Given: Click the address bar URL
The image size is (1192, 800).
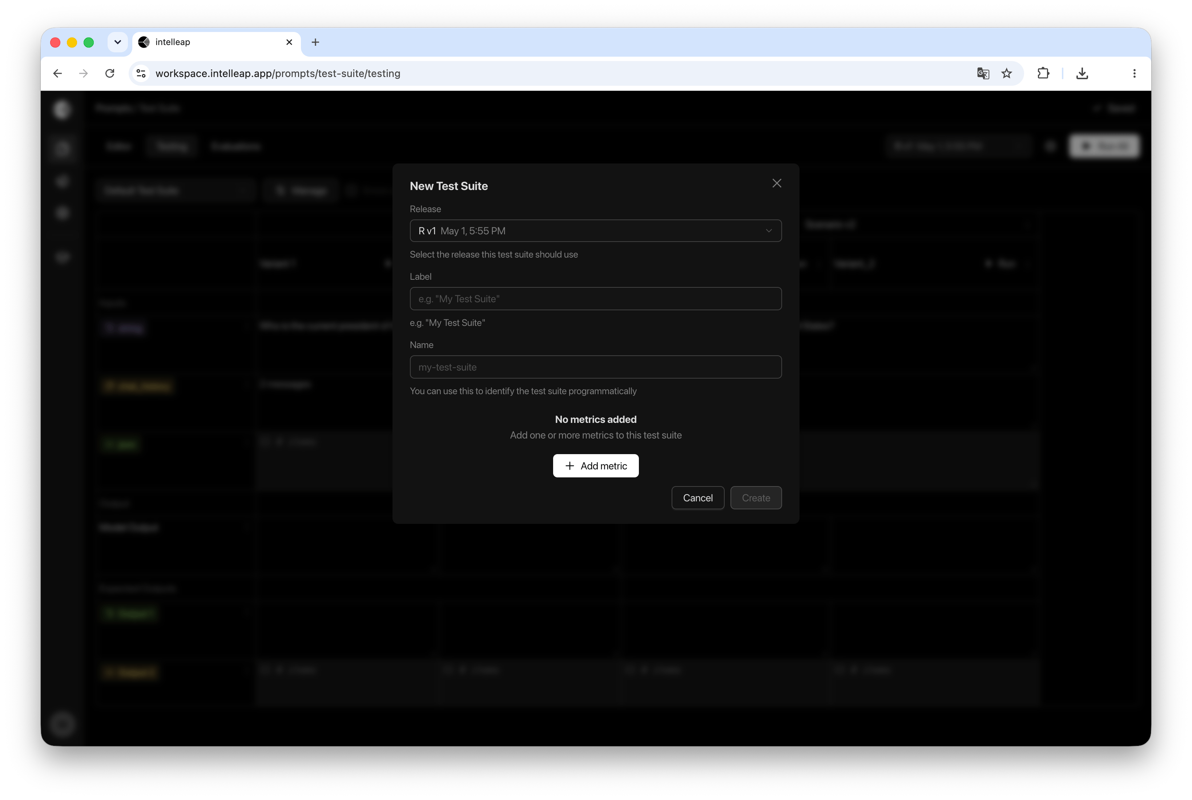Looking at the screenshot, I should coord(278,73).
